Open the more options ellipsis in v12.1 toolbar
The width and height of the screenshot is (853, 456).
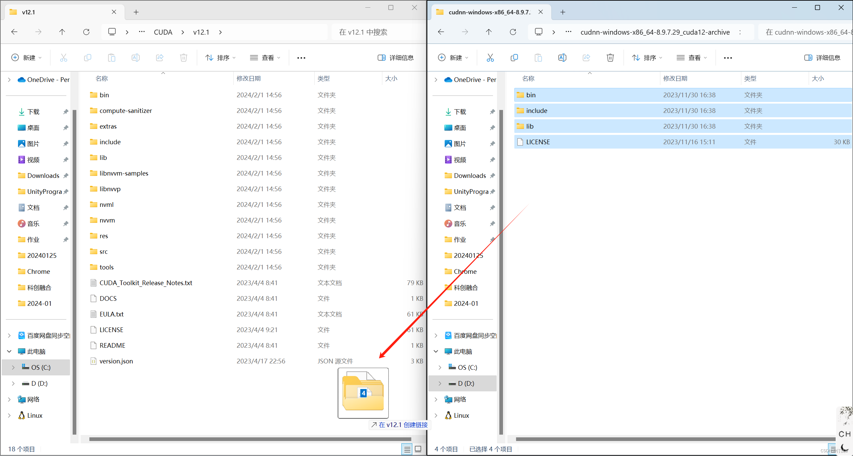click(x=301, y=58)
